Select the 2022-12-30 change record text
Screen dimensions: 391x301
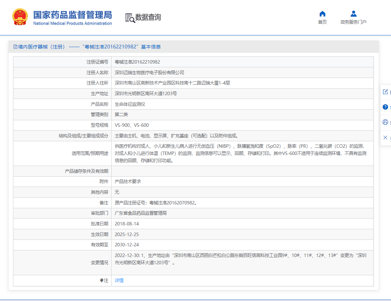[241, 259]
